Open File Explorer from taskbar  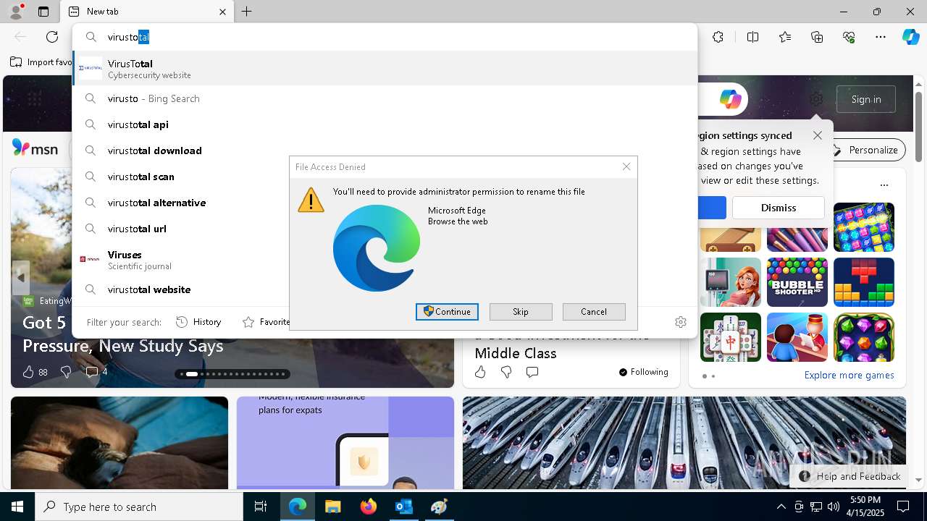[332, 507]
